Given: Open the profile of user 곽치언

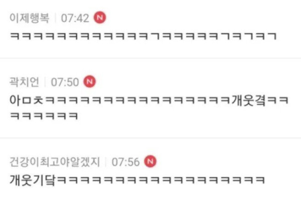Looking at the screenshot, I should click(24, 82).
